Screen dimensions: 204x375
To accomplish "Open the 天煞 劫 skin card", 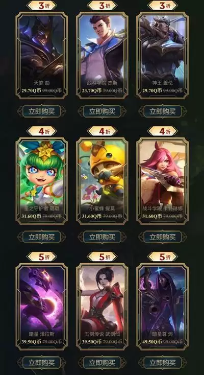I will click(x=41, y=56).
